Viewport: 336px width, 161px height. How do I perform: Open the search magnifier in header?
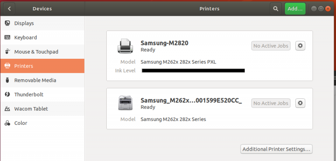click(276, 9)
